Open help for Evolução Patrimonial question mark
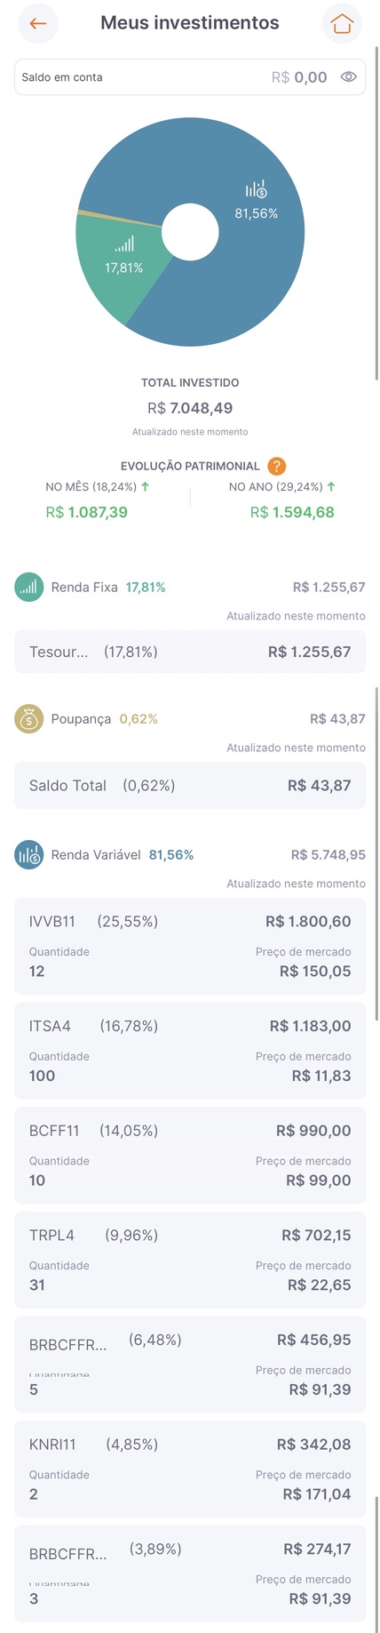The height and width of the screenshot is (1633, 380). (277, 466)
